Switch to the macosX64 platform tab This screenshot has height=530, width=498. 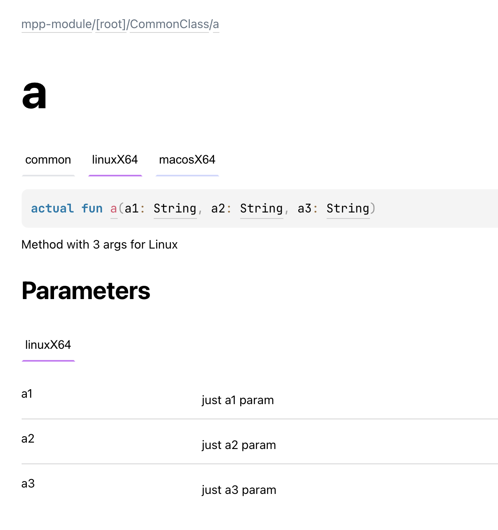coord(187,160)
